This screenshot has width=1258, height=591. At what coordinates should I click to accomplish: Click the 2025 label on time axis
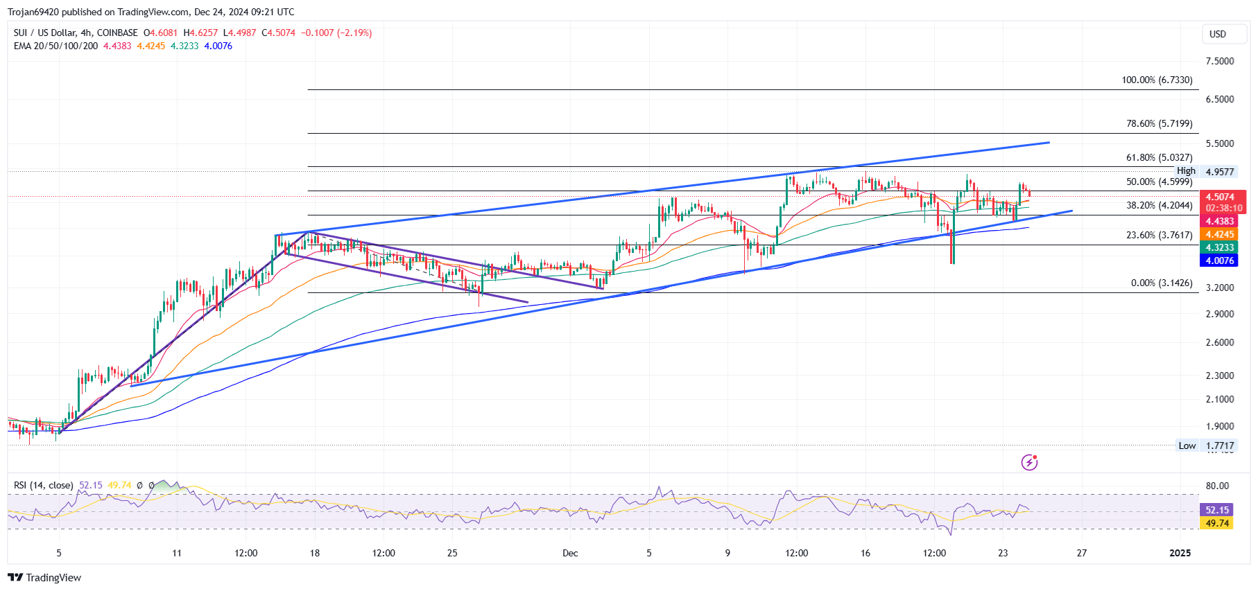(1180, 553)
